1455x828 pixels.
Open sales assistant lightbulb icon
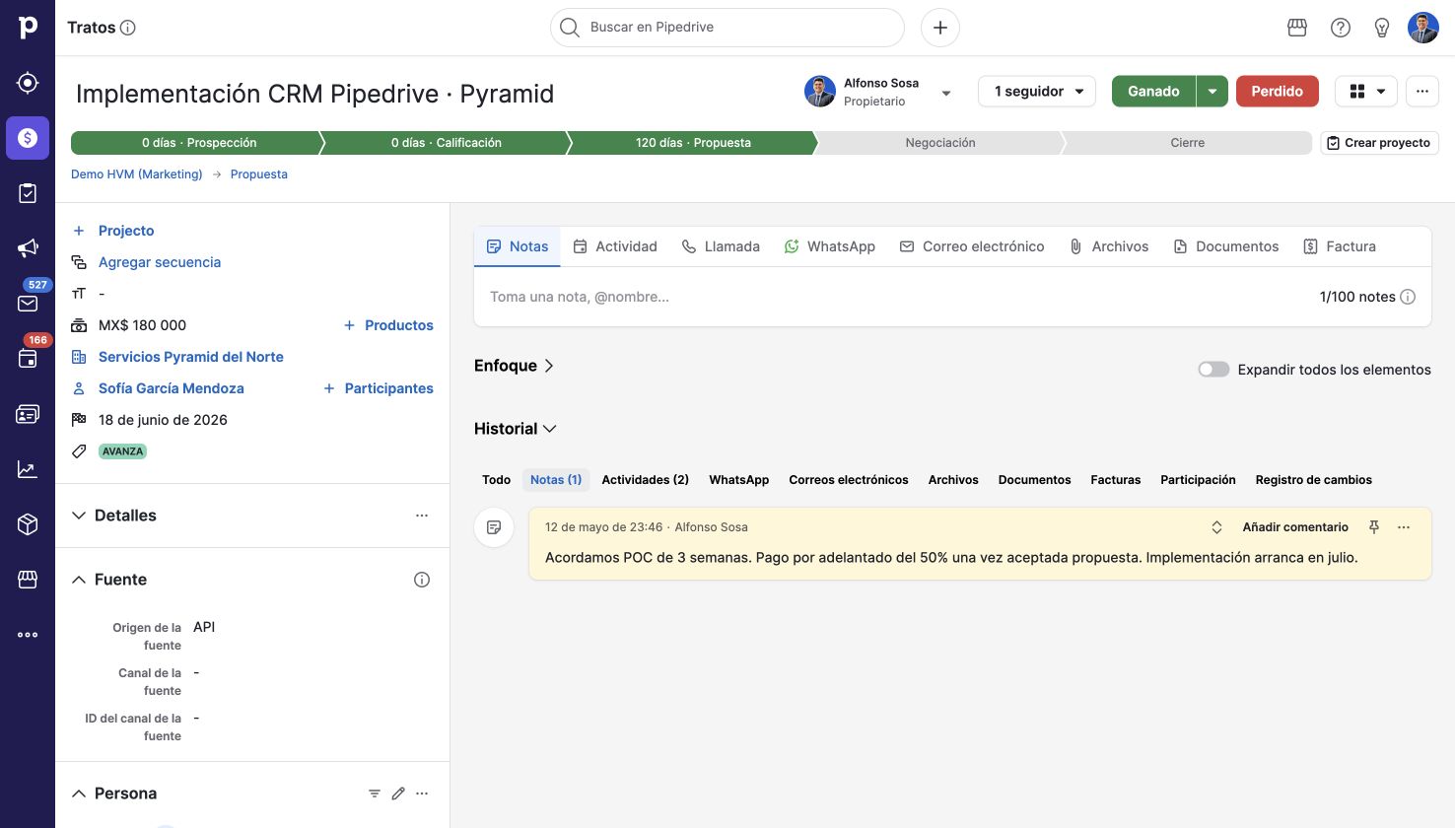coord(1382,28)
